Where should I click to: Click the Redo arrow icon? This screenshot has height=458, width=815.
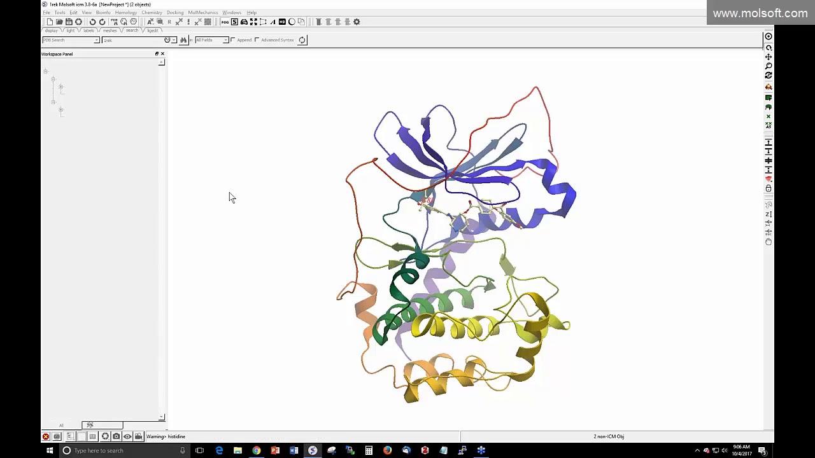pyautogui.click(x=102, y=22)
